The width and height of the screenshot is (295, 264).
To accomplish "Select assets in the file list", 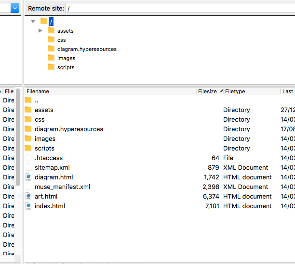I will [44, 110].
